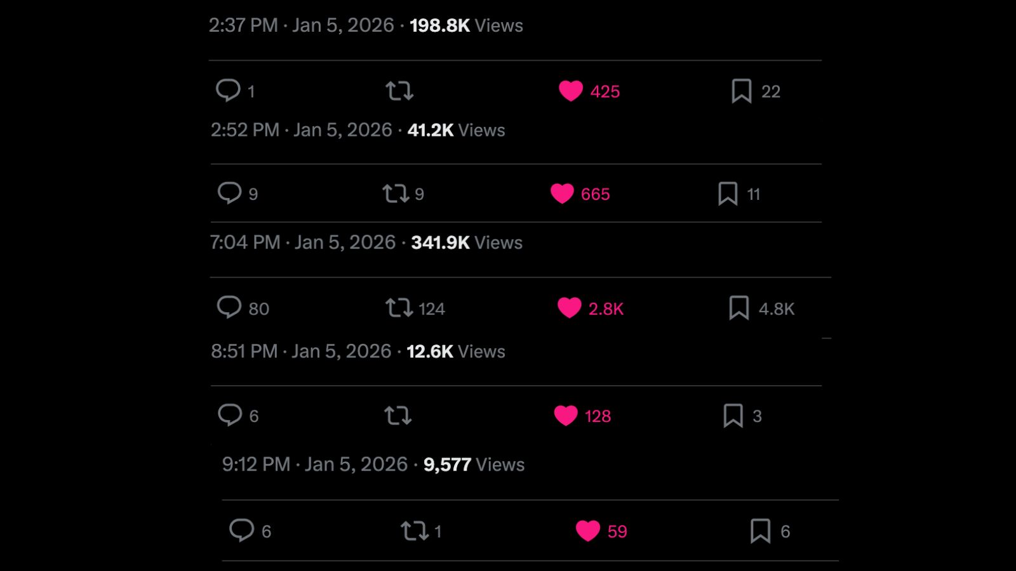Viewport: 1016px width, 571px height.
Task: Repost the post with 425 likes
Action: [399, 91]
